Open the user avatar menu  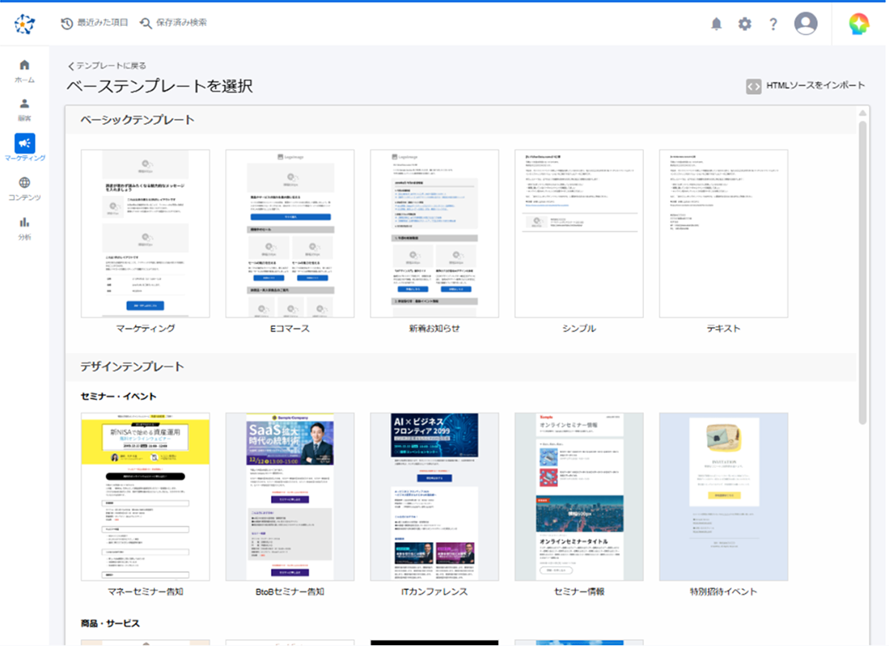tap(804, 23)
